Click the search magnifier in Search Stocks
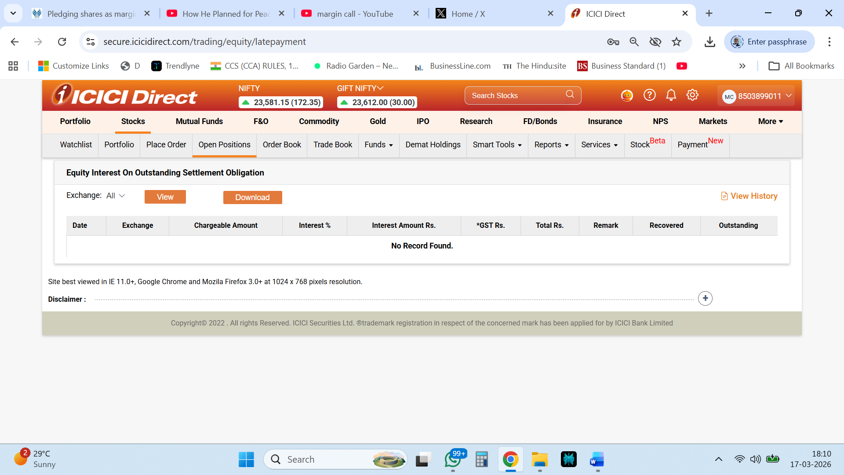Screen dimensions: 844x475 click(x=570, y=94)
